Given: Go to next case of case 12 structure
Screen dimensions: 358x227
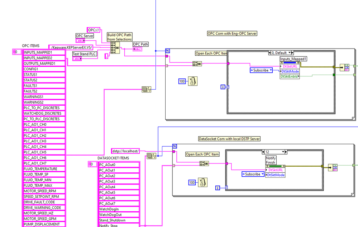Looking at the screenshot, I should click(x=286, y=152).
